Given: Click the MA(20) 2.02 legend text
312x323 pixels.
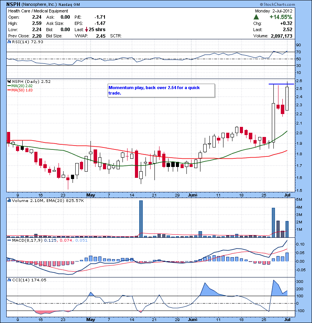Looking at the screenshot, I should pyautogui.click(x=22, y=86).
